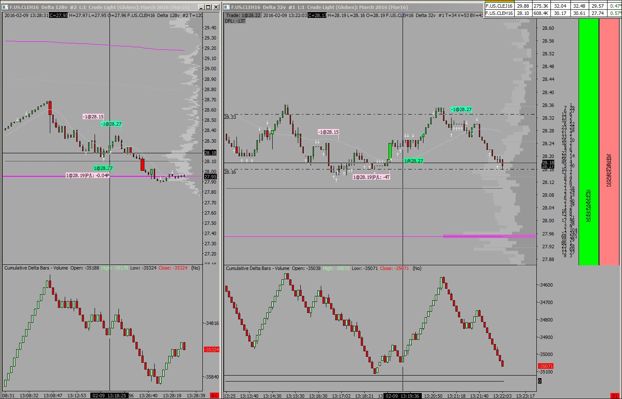Viewport: 622px width, 399px height.
Task: Click the 32.48 cell in the CLEJ16 row
Action: [x=579, y=6]
